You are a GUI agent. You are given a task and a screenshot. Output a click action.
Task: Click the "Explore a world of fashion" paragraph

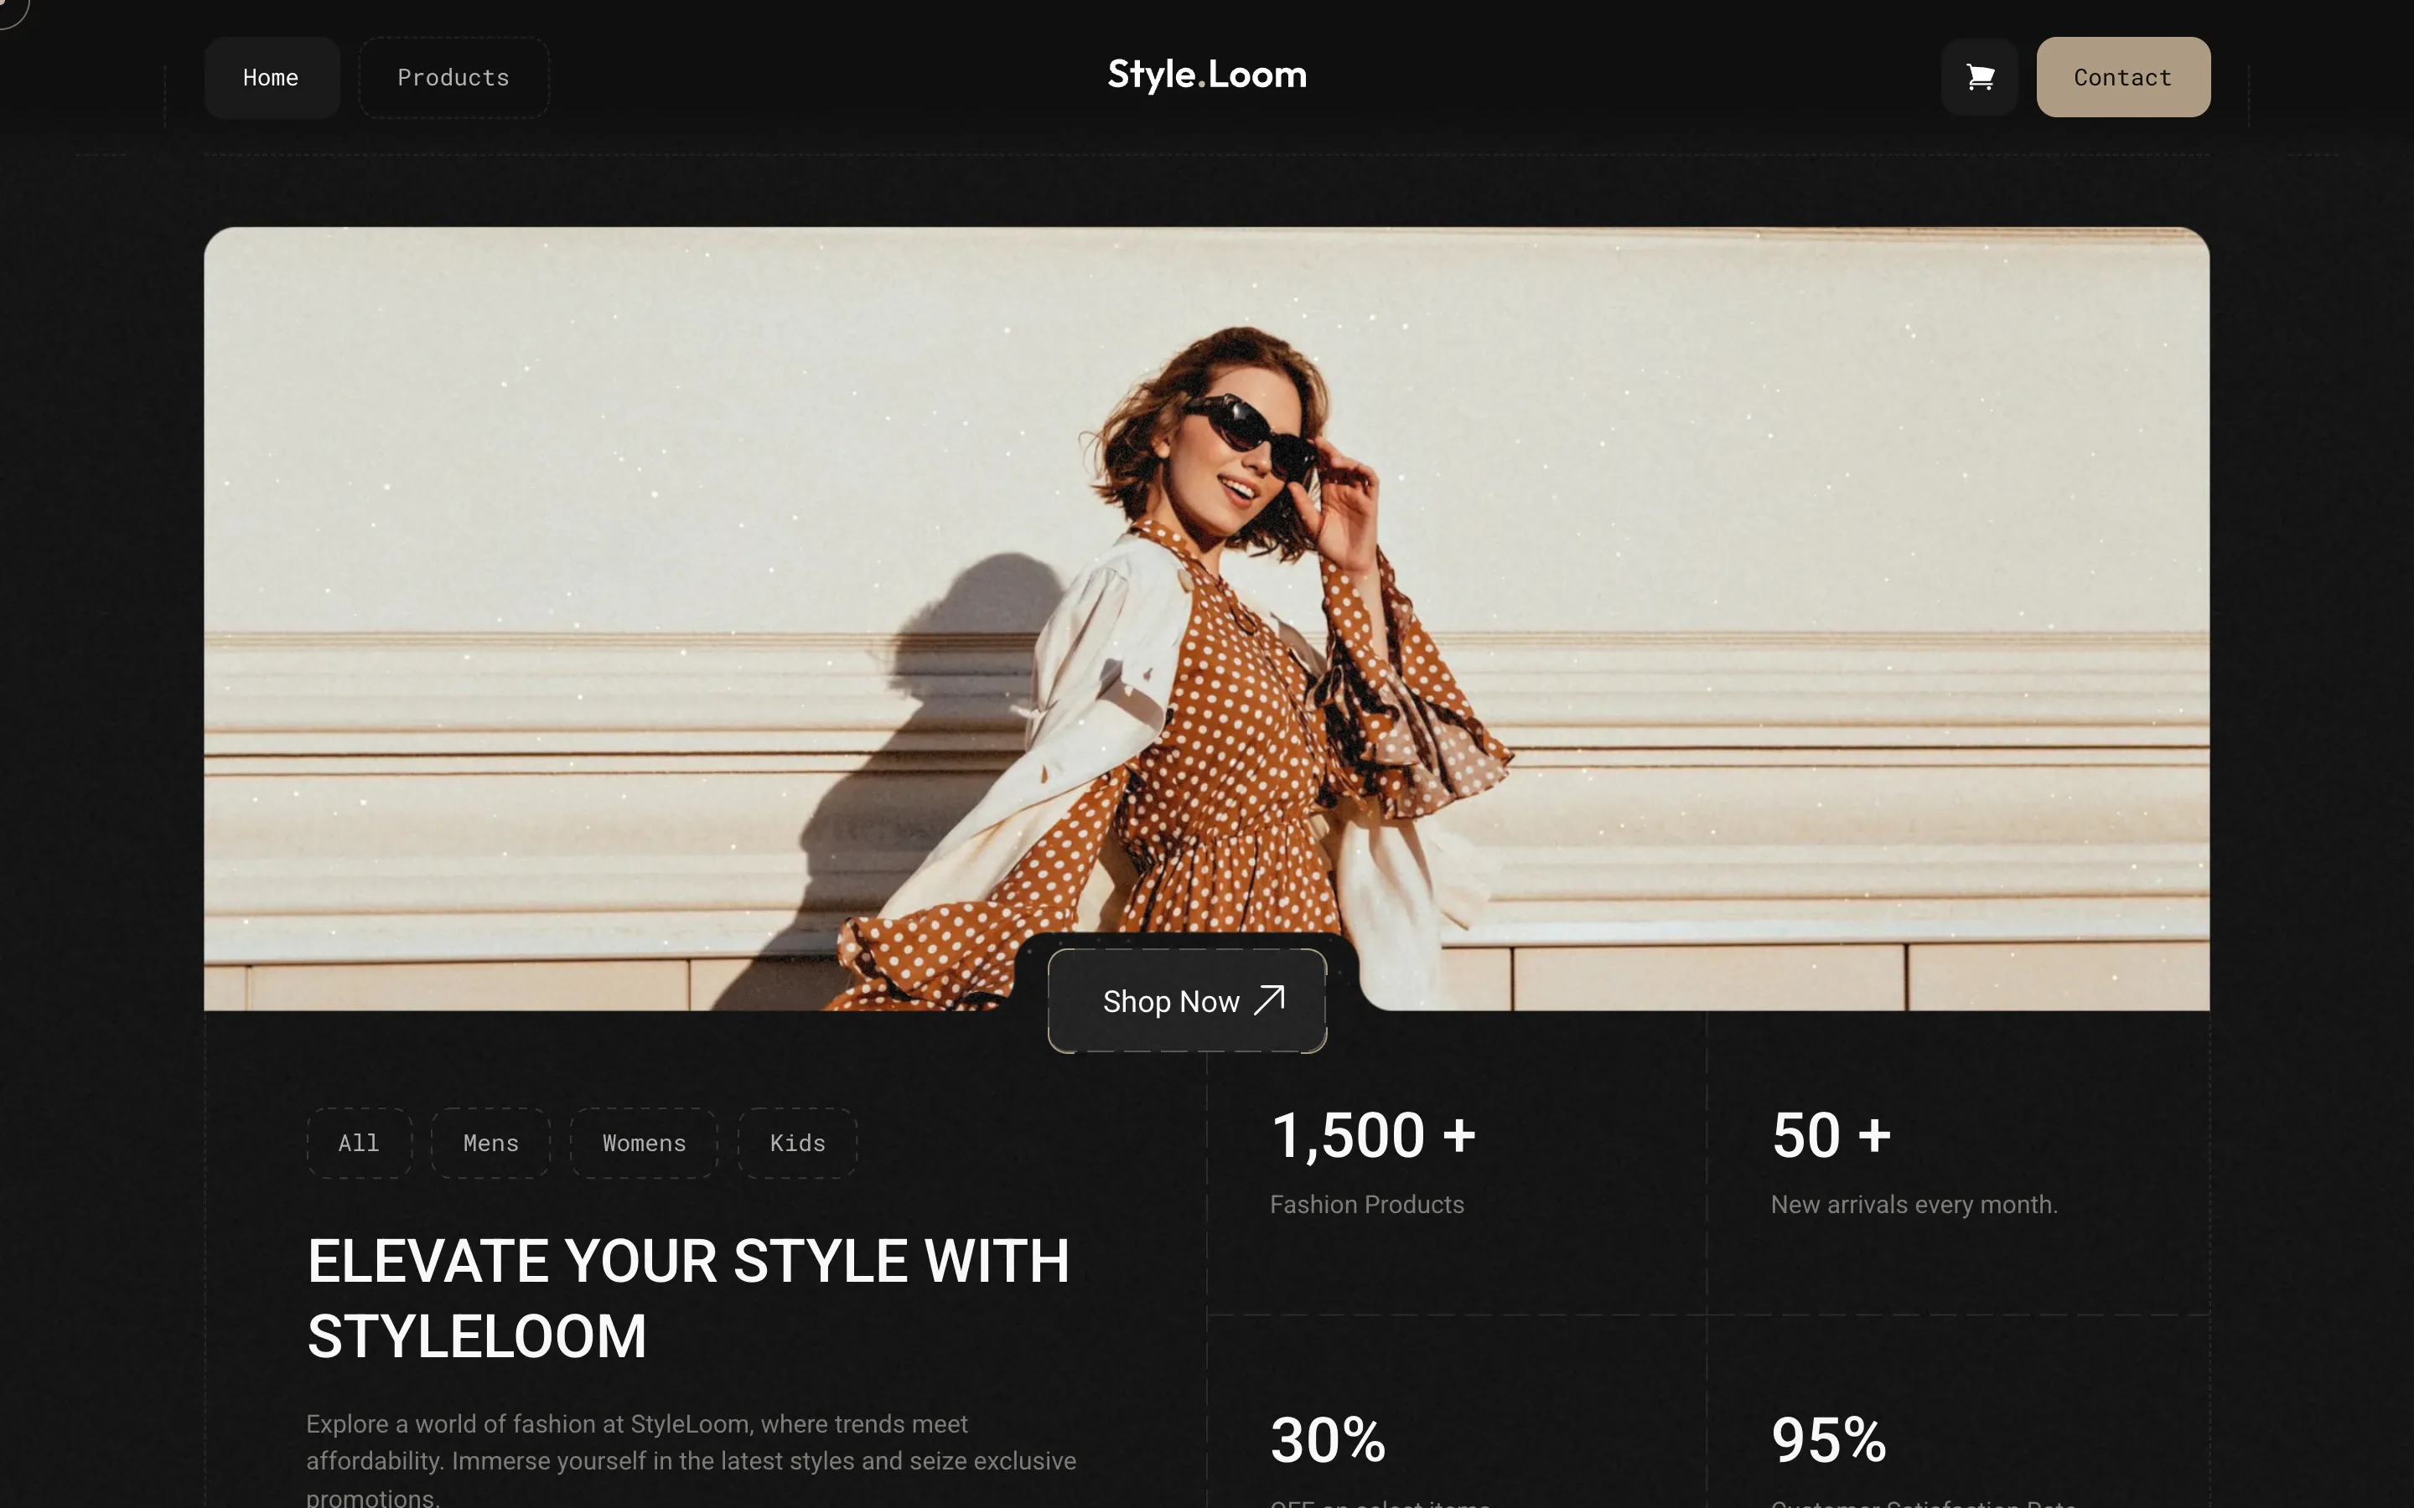(692, 1461)
